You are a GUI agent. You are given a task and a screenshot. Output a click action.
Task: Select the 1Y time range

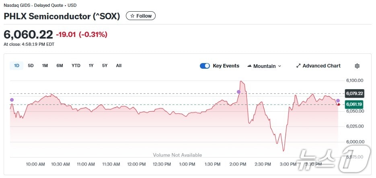point(91,65)
